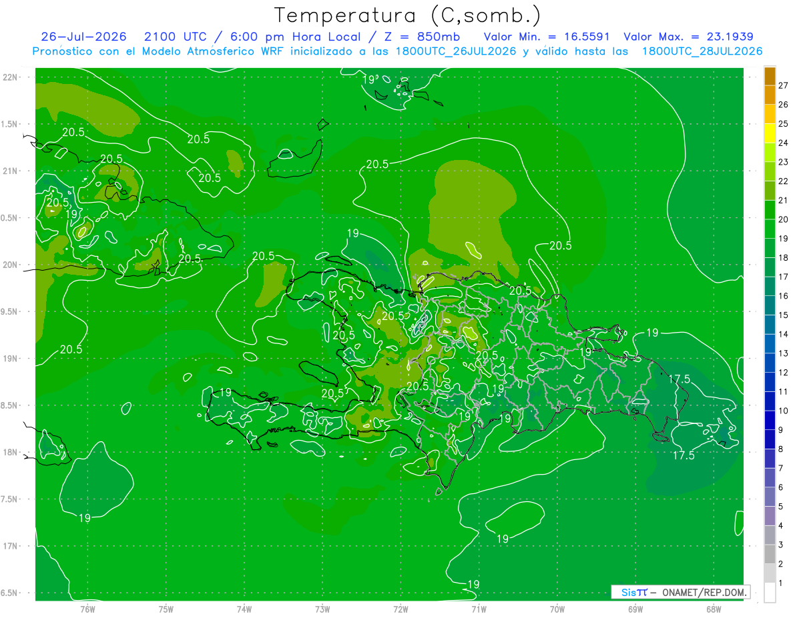Click the "Valor Min. = 16.5591" readout
Viewport: 801px width, 618px height.
click(546, 37)
